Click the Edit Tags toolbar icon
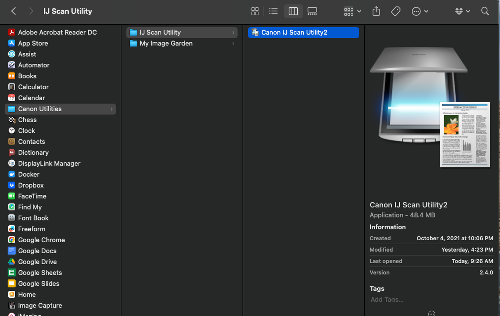 tap(396, 11)
